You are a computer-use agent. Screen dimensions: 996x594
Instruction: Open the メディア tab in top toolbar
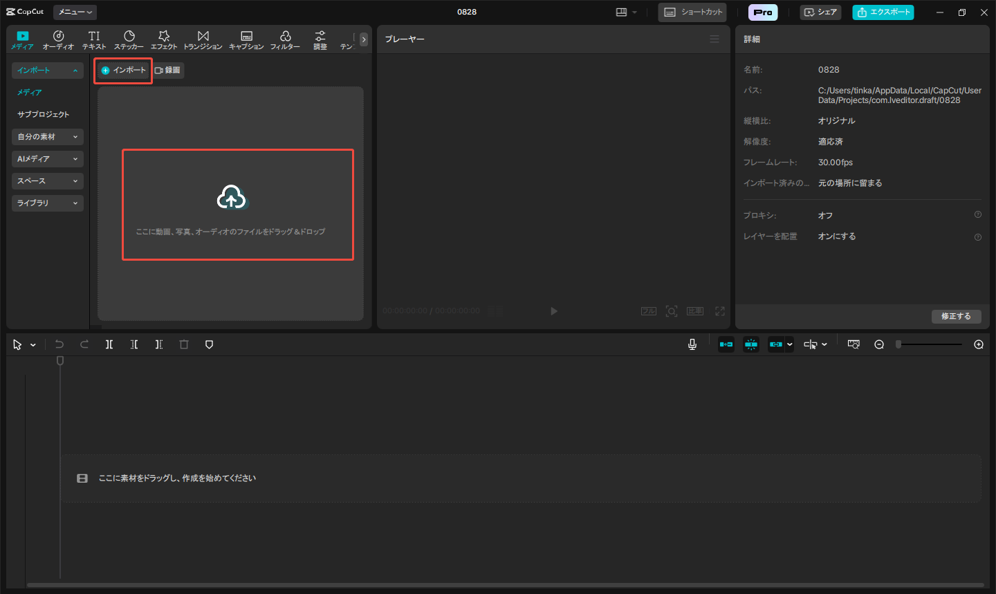tap(22, 40)
